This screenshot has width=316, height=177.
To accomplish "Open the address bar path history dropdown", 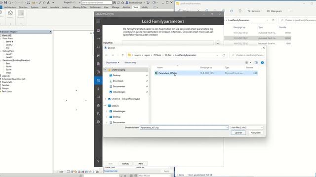I will pyautogui.click(x=217, y=55).
